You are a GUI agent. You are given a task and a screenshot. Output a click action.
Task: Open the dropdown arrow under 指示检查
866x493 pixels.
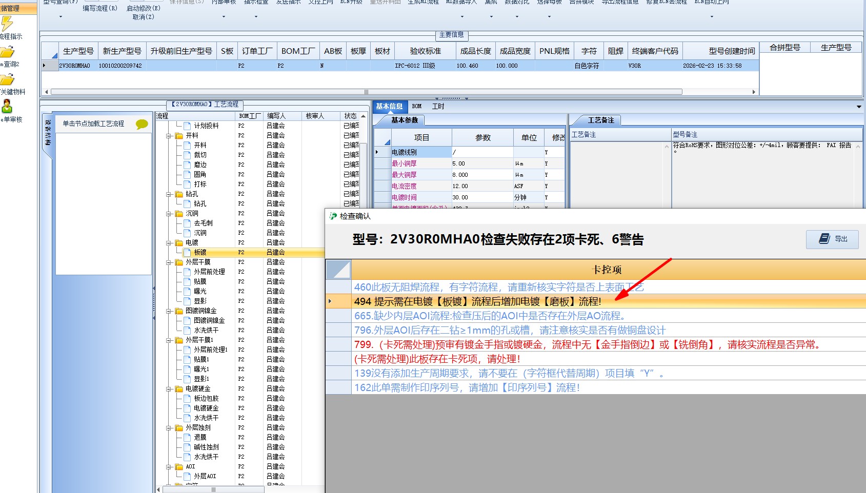(x=256, y=17)
